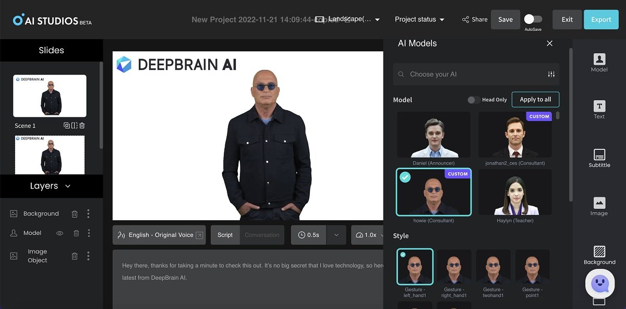Open the Image tool in sidebar

click(599, 205)
